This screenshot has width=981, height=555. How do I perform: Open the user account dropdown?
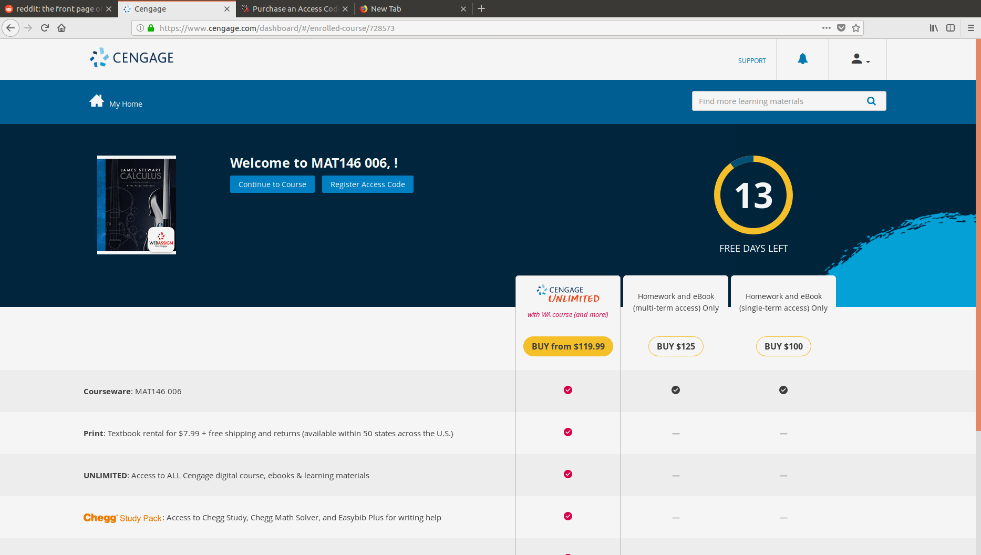click(860, 59)
